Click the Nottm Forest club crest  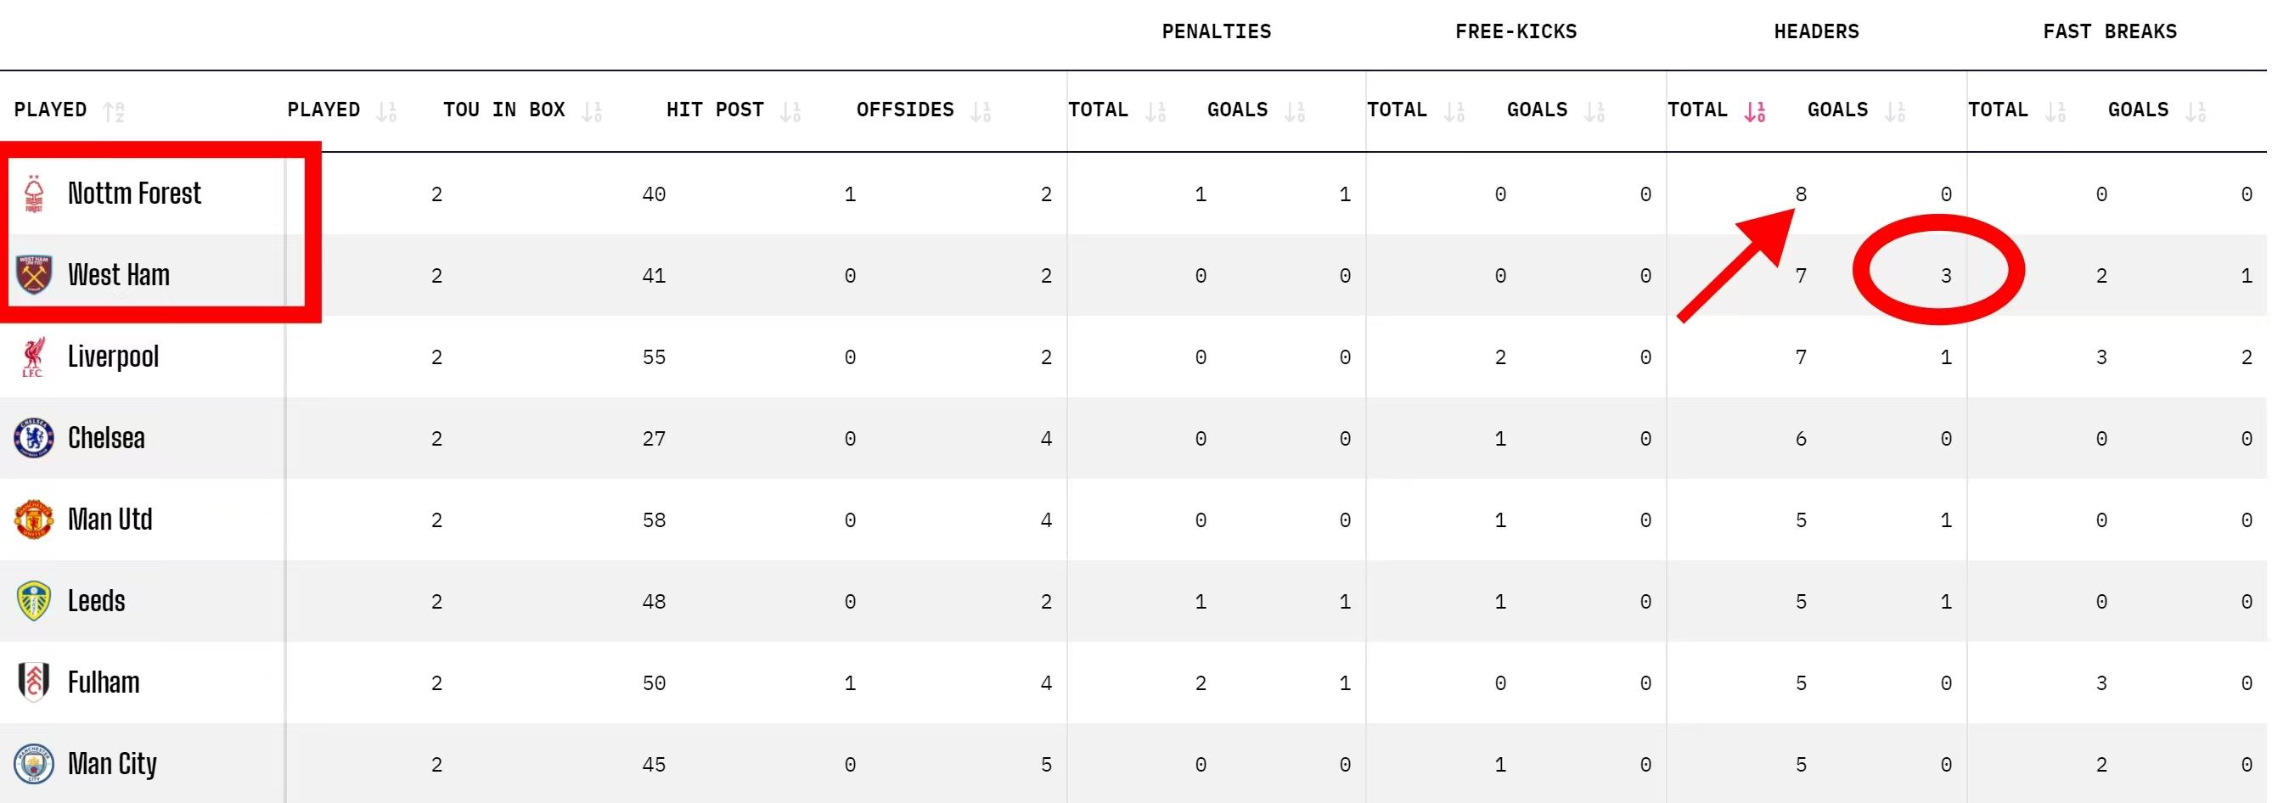point(33,194)
